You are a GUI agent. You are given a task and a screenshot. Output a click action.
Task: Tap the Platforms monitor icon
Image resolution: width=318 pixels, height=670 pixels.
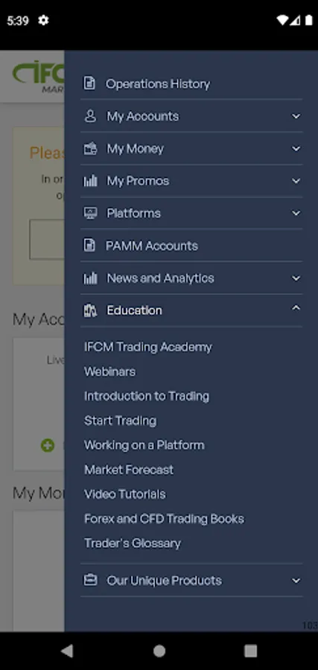pos(90,213)
